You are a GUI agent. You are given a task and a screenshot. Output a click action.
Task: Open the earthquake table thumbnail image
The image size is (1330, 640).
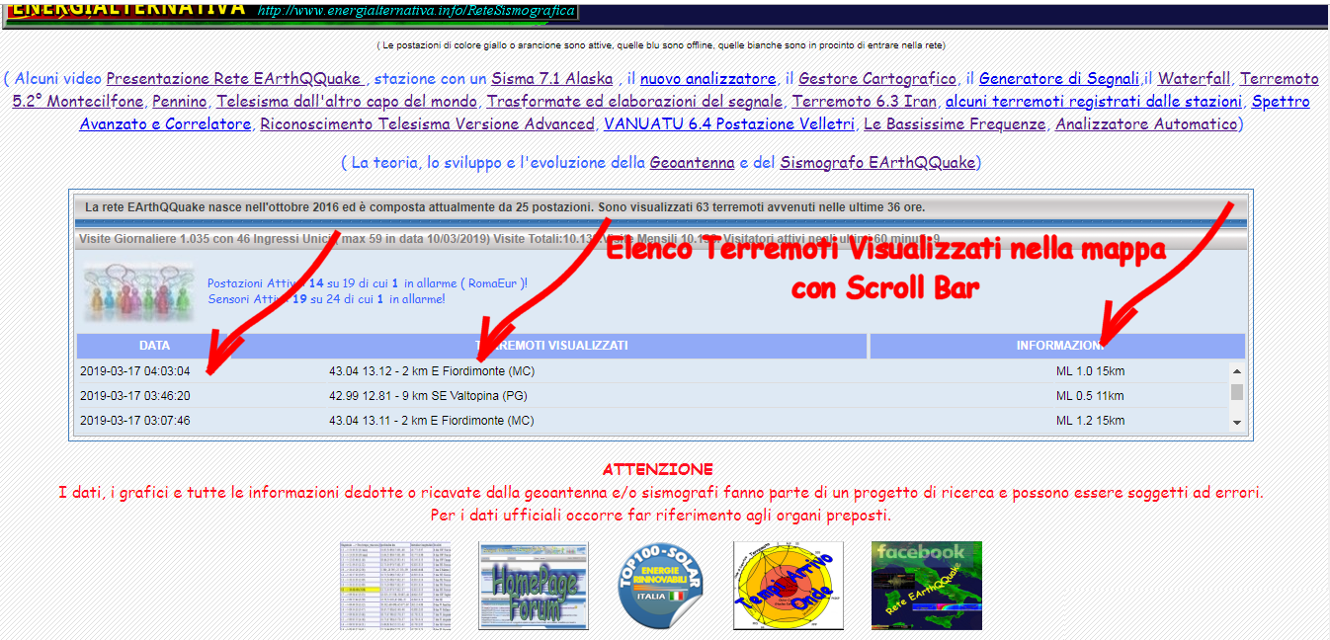tap(395, 586)
